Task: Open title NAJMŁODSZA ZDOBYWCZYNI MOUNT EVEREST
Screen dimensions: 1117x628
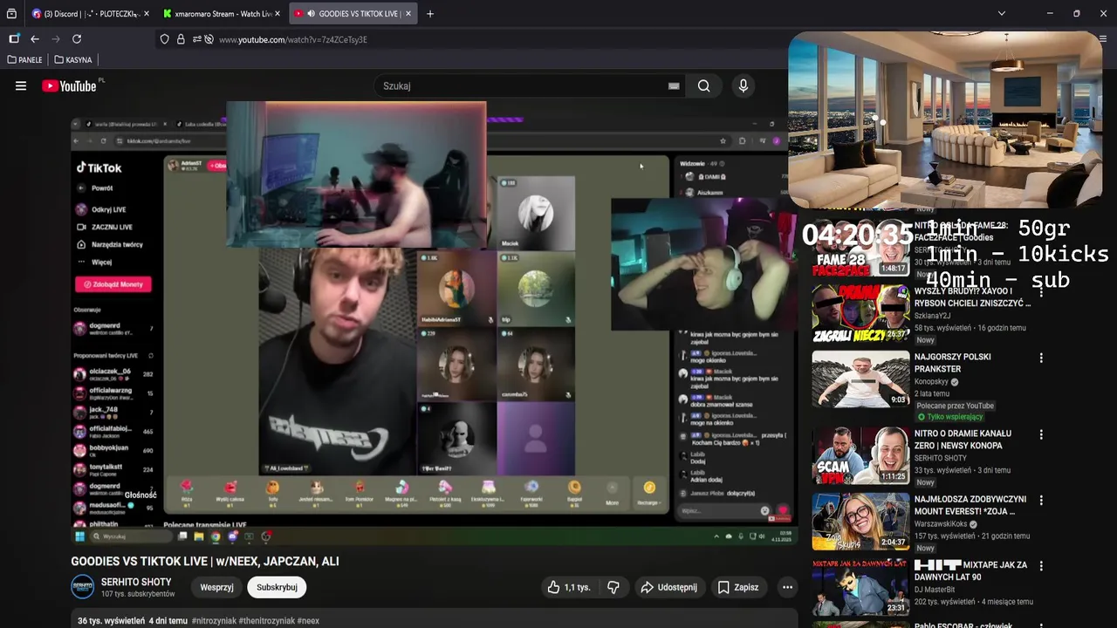Action: [970, 506]
